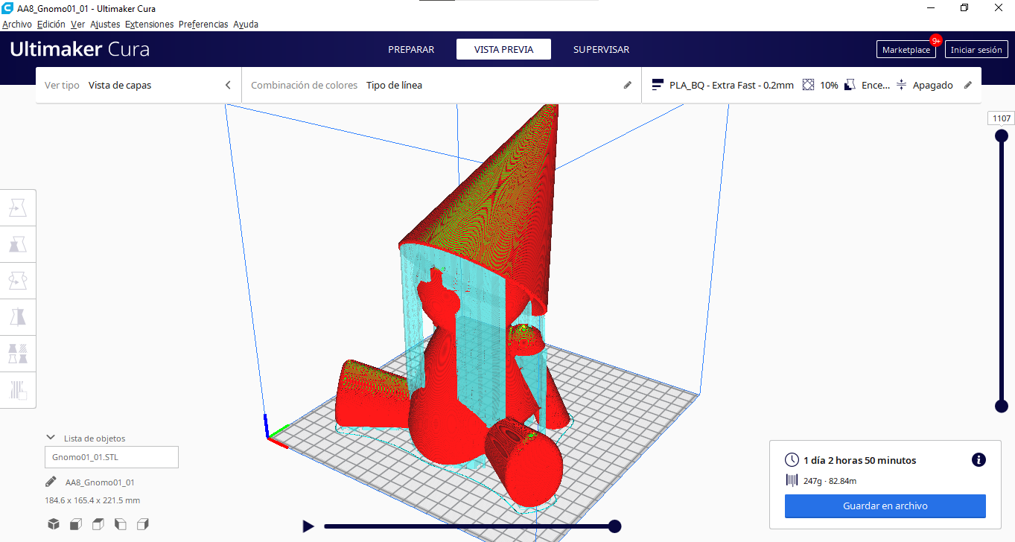
Task: Click the clock icon by print time
Action: 792,460
